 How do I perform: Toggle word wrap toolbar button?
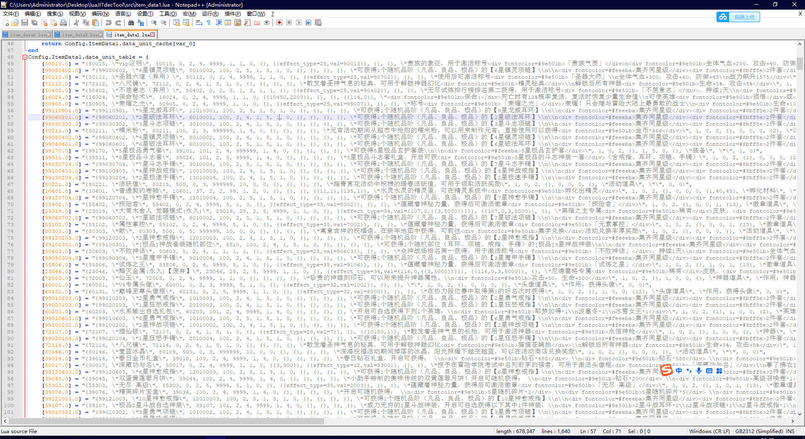tap(199, 23)
